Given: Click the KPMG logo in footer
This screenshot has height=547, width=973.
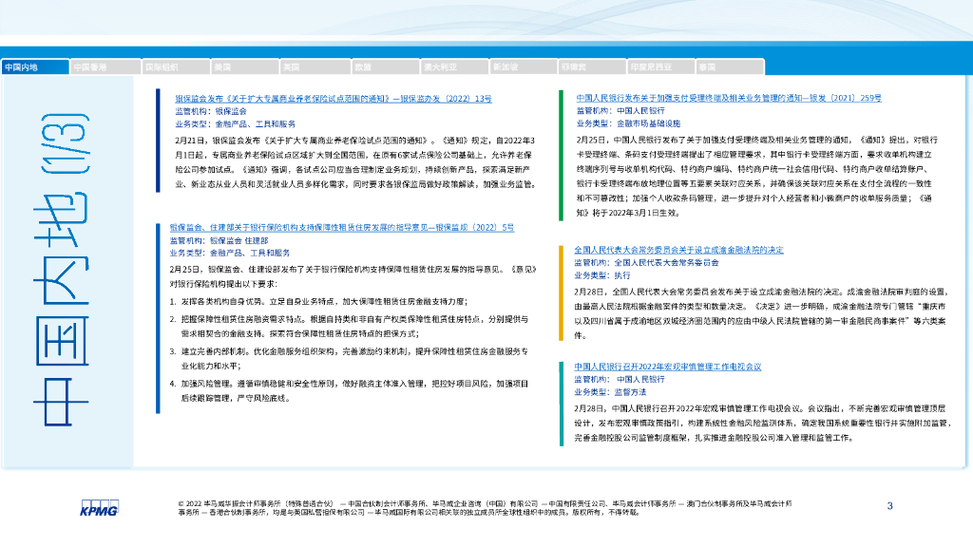Looking at the screenshot, I should click(x=99, y=507).
